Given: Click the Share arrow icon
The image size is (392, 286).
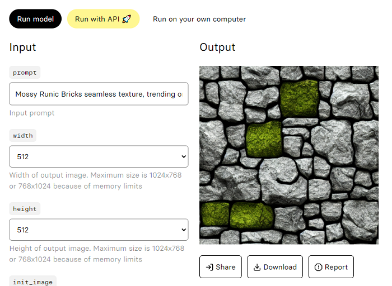Looking at the screenshot, I should click(209, 267).
